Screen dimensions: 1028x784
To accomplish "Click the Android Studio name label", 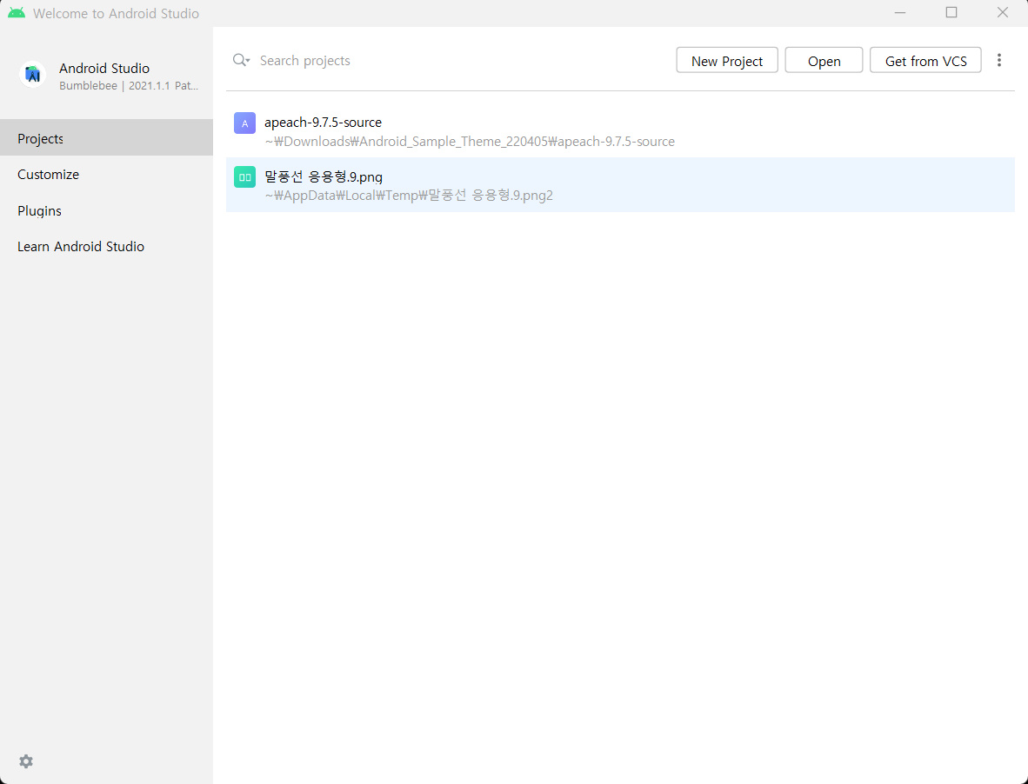I will pos(104,68).
